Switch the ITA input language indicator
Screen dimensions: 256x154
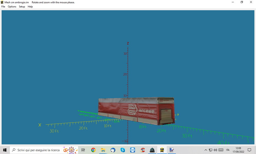228,150
